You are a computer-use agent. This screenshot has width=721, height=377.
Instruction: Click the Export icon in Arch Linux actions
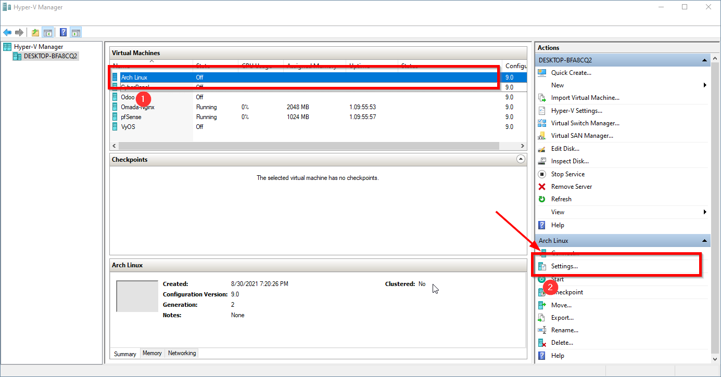542,318
